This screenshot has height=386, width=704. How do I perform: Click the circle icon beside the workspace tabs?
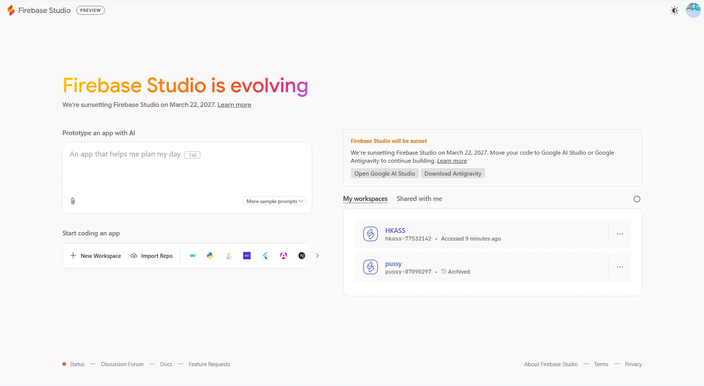[x=637, y=199]
